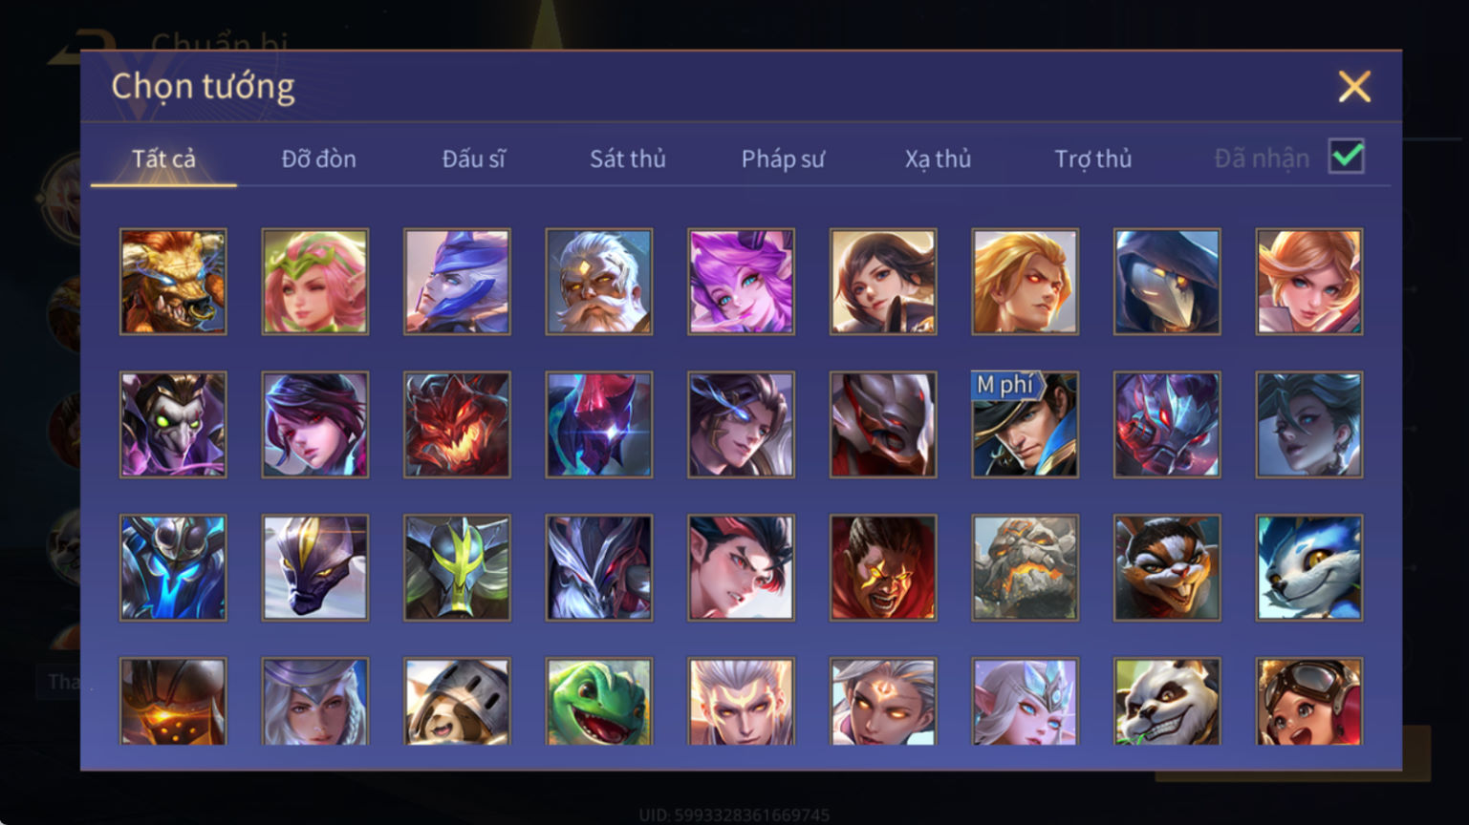The image size is (1469, 825).
Task: Choose the panda hero portrait
Action: coord(1167,702)
